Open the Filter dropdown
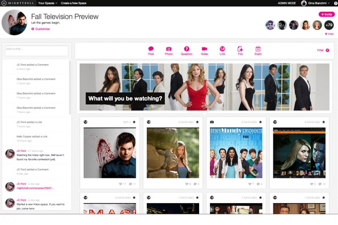Screen dimensions: 338x225 coord(323,50)
